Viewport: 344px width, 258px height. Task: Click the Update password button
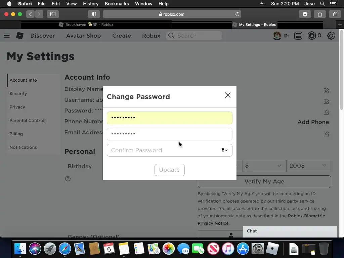[169, 170]
